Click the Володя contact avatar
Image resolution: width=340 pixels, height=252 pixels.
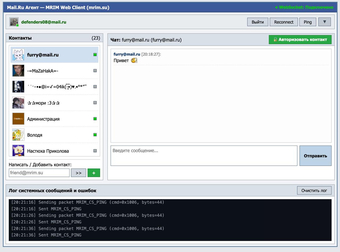coord(18,135)
